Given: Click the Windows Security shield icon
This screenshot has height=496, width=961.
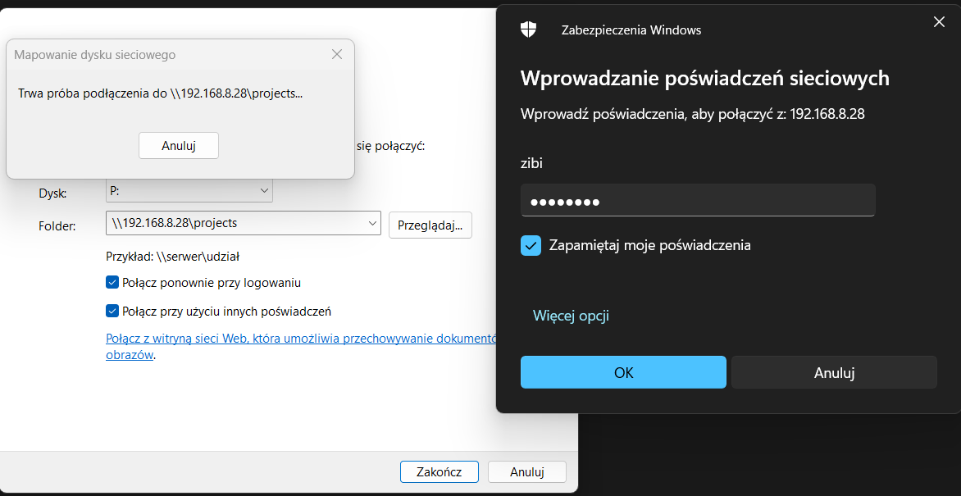Looking at the screenshot, I should (x=529, y=30).
